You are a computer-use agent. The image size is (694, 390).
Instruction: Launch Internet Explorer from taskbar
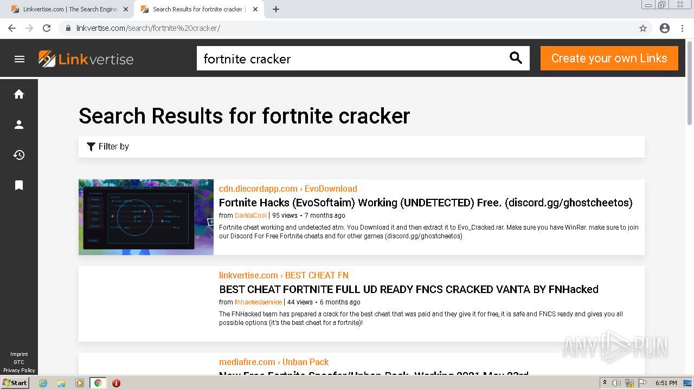pyautogui.click(x=43, y=383)
